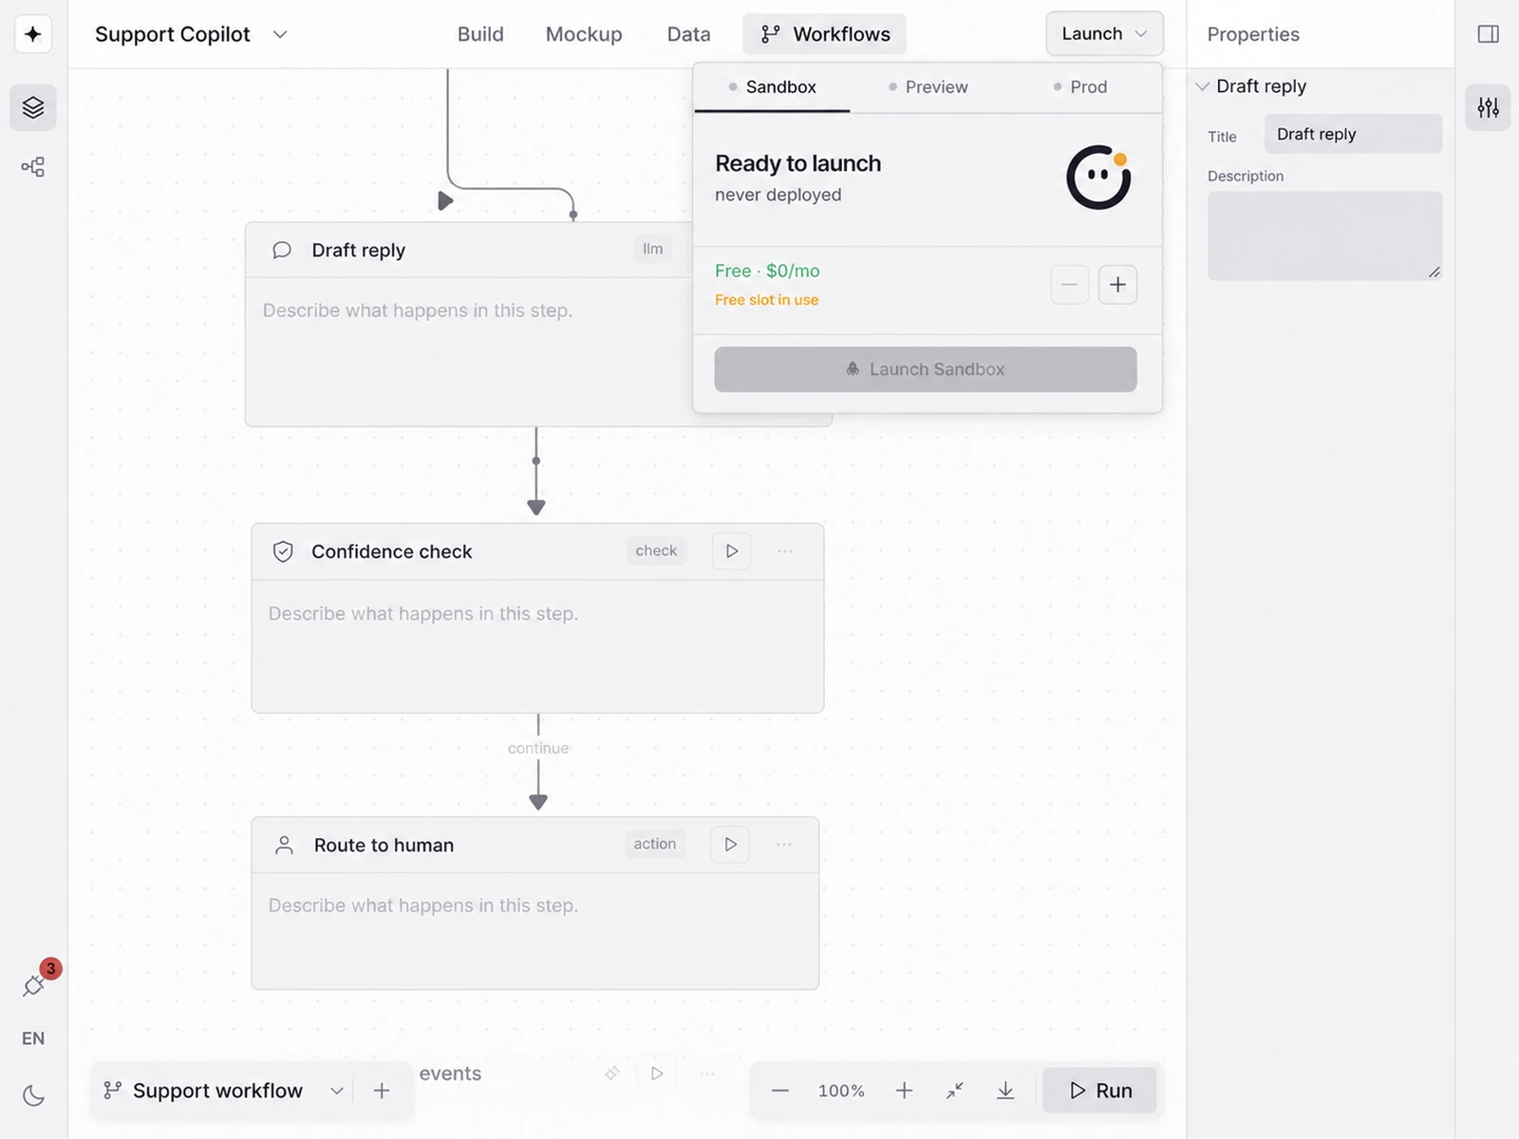1519x1139 pixels.
Task: Click the play triangle on the connector line
Action: click(445, 201)
